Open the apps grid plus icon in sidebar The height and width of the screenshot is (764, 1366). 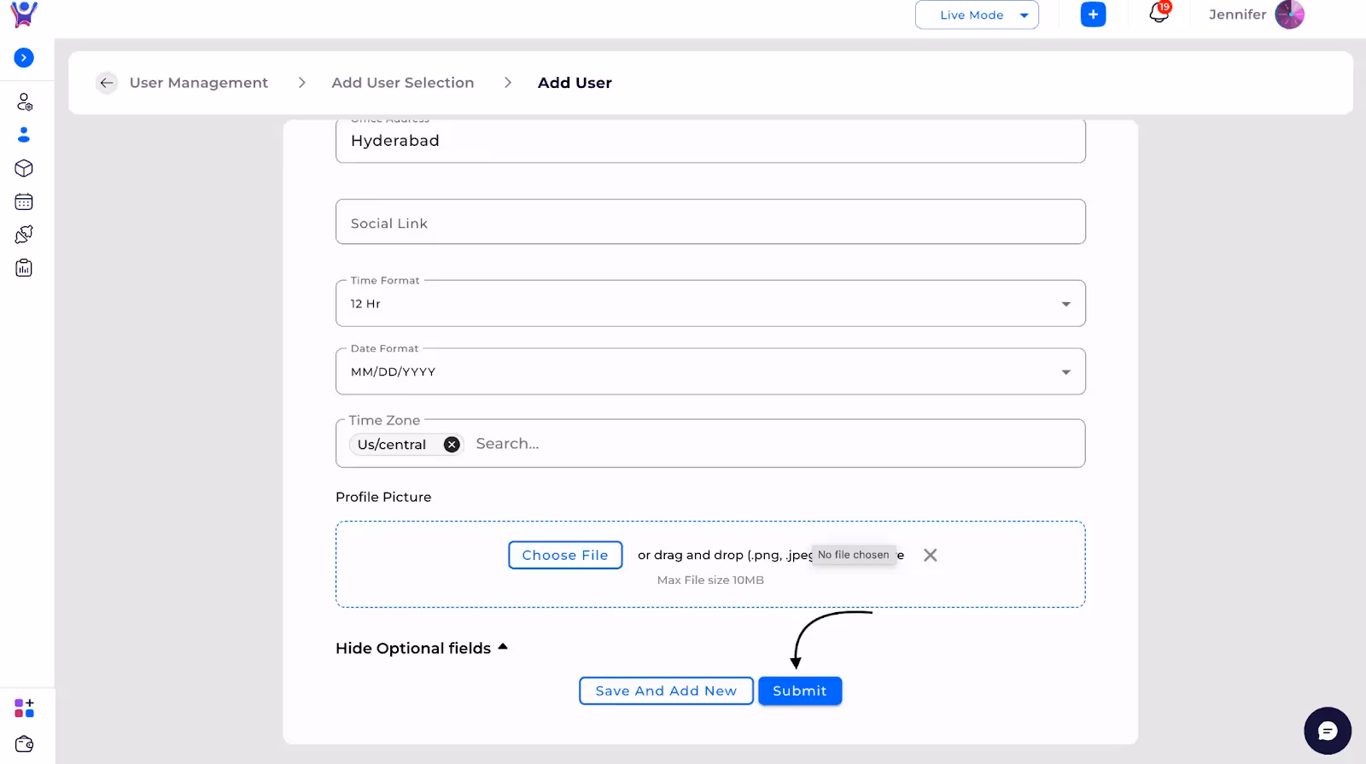point(24,709)
